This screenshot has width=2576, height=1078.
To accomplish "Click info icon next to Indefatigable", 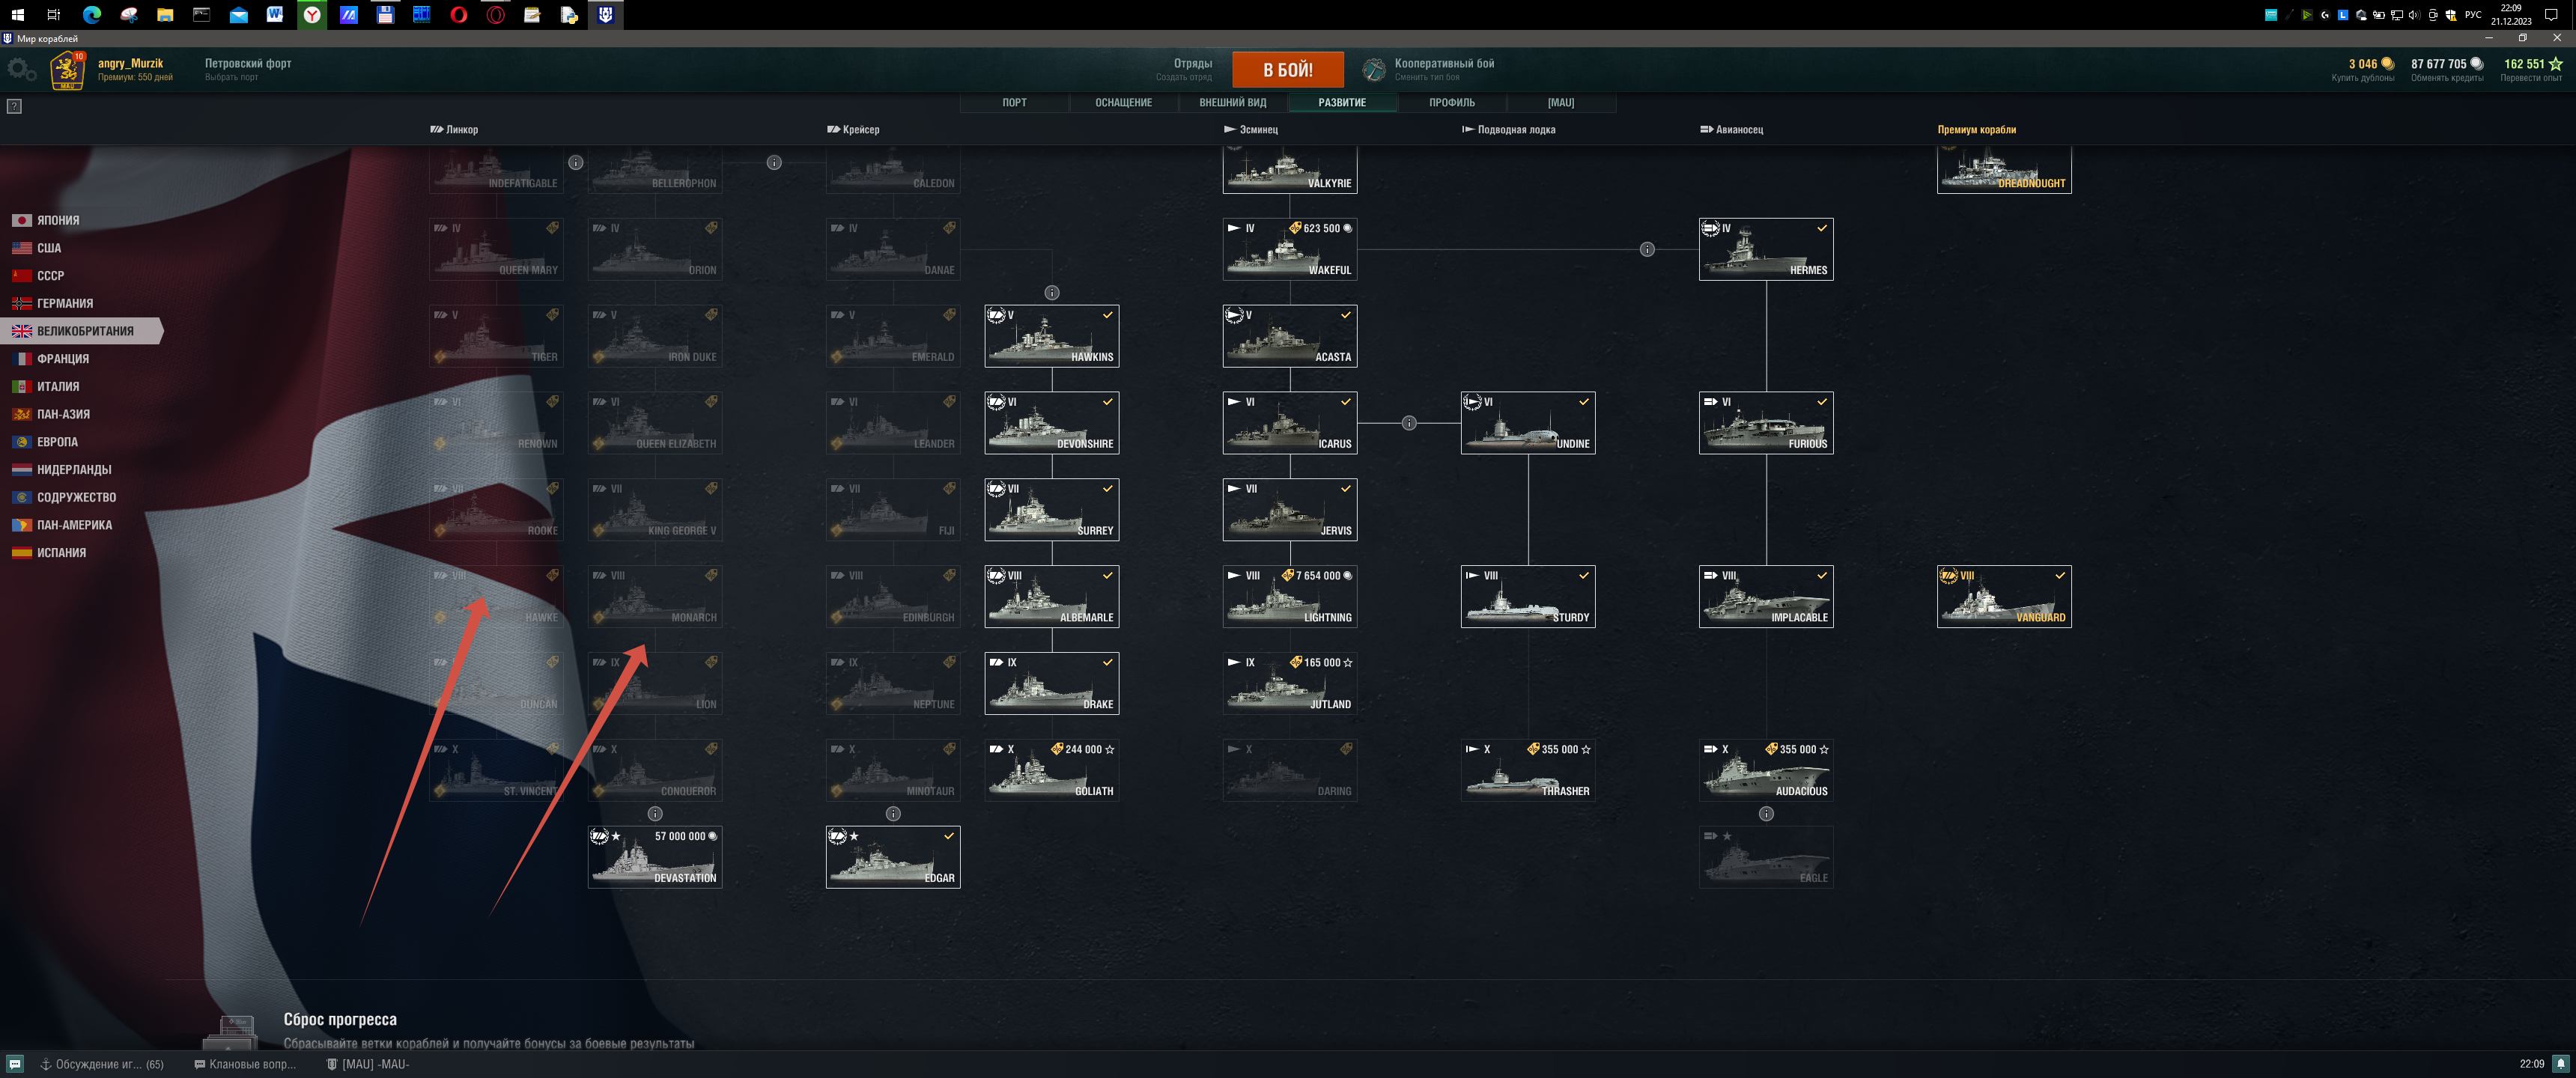I will 575,163.
